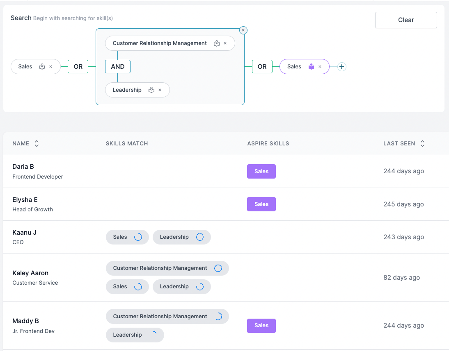Sort the table by Name column
449x351 pixels.
coord(37,143)
